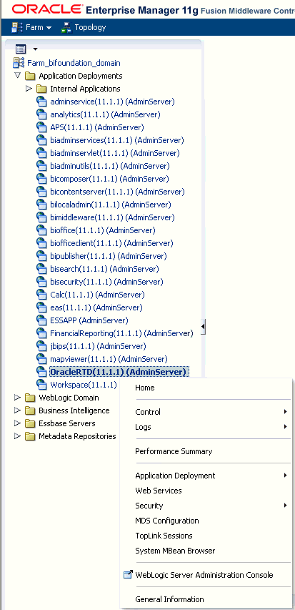Expand the WebLogic Domain folder
Image resolution: width=295 pixels, height=610 pixels.
[x=17, y=398]
